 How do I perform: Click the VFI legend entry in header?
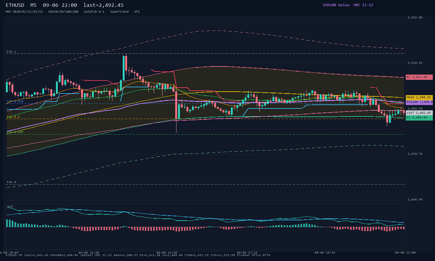(137, 12)
